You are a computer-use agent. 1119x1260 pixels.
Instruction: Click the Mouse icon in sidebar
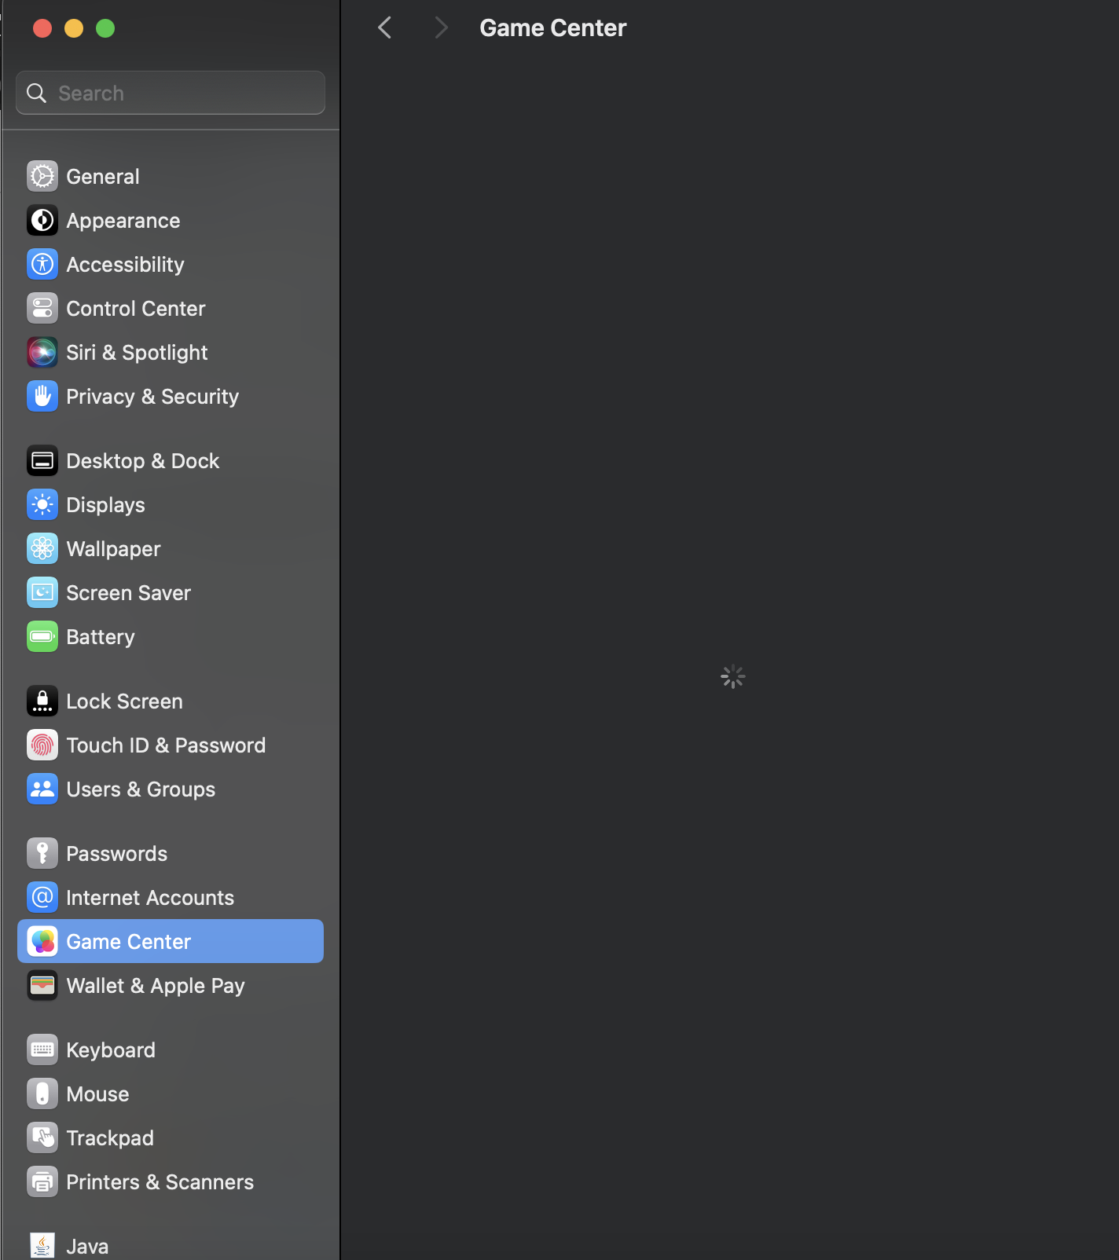point(42,1094)
